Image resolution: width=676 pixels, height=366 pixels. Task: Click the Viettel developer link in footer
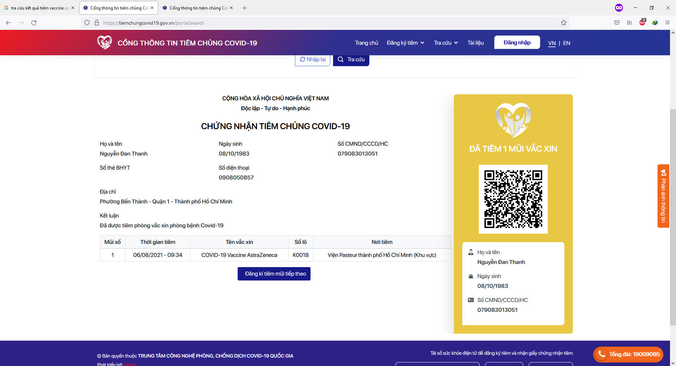(x=129, y=364)
